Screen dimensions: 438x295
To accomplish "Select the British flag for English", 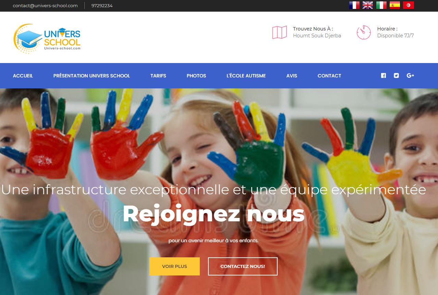I will click(x=368, y=5).
